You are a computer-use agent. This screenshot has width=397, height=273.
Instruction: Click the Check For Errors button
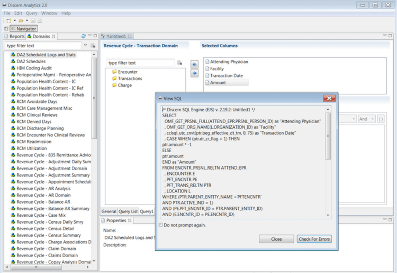pos(314,239)
